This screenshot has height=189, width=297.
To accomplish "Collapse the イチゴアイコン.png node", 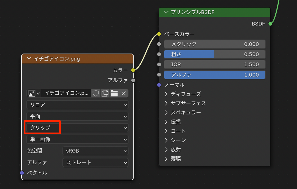I will 29,59.
